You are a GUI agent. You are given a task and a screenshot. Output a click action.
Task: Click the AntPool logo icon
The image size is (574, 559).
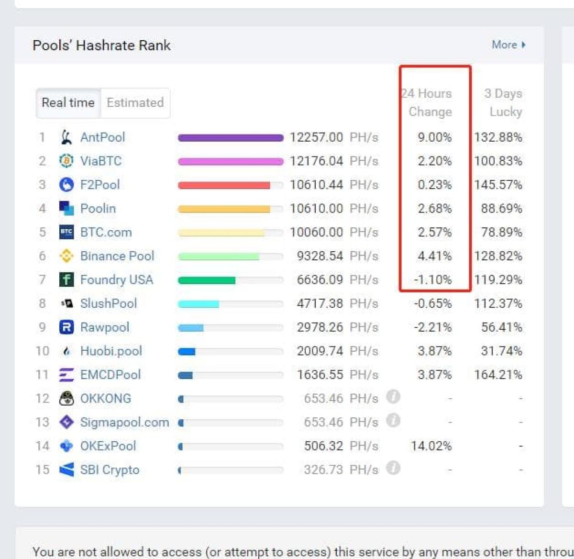tap(66, 137)
